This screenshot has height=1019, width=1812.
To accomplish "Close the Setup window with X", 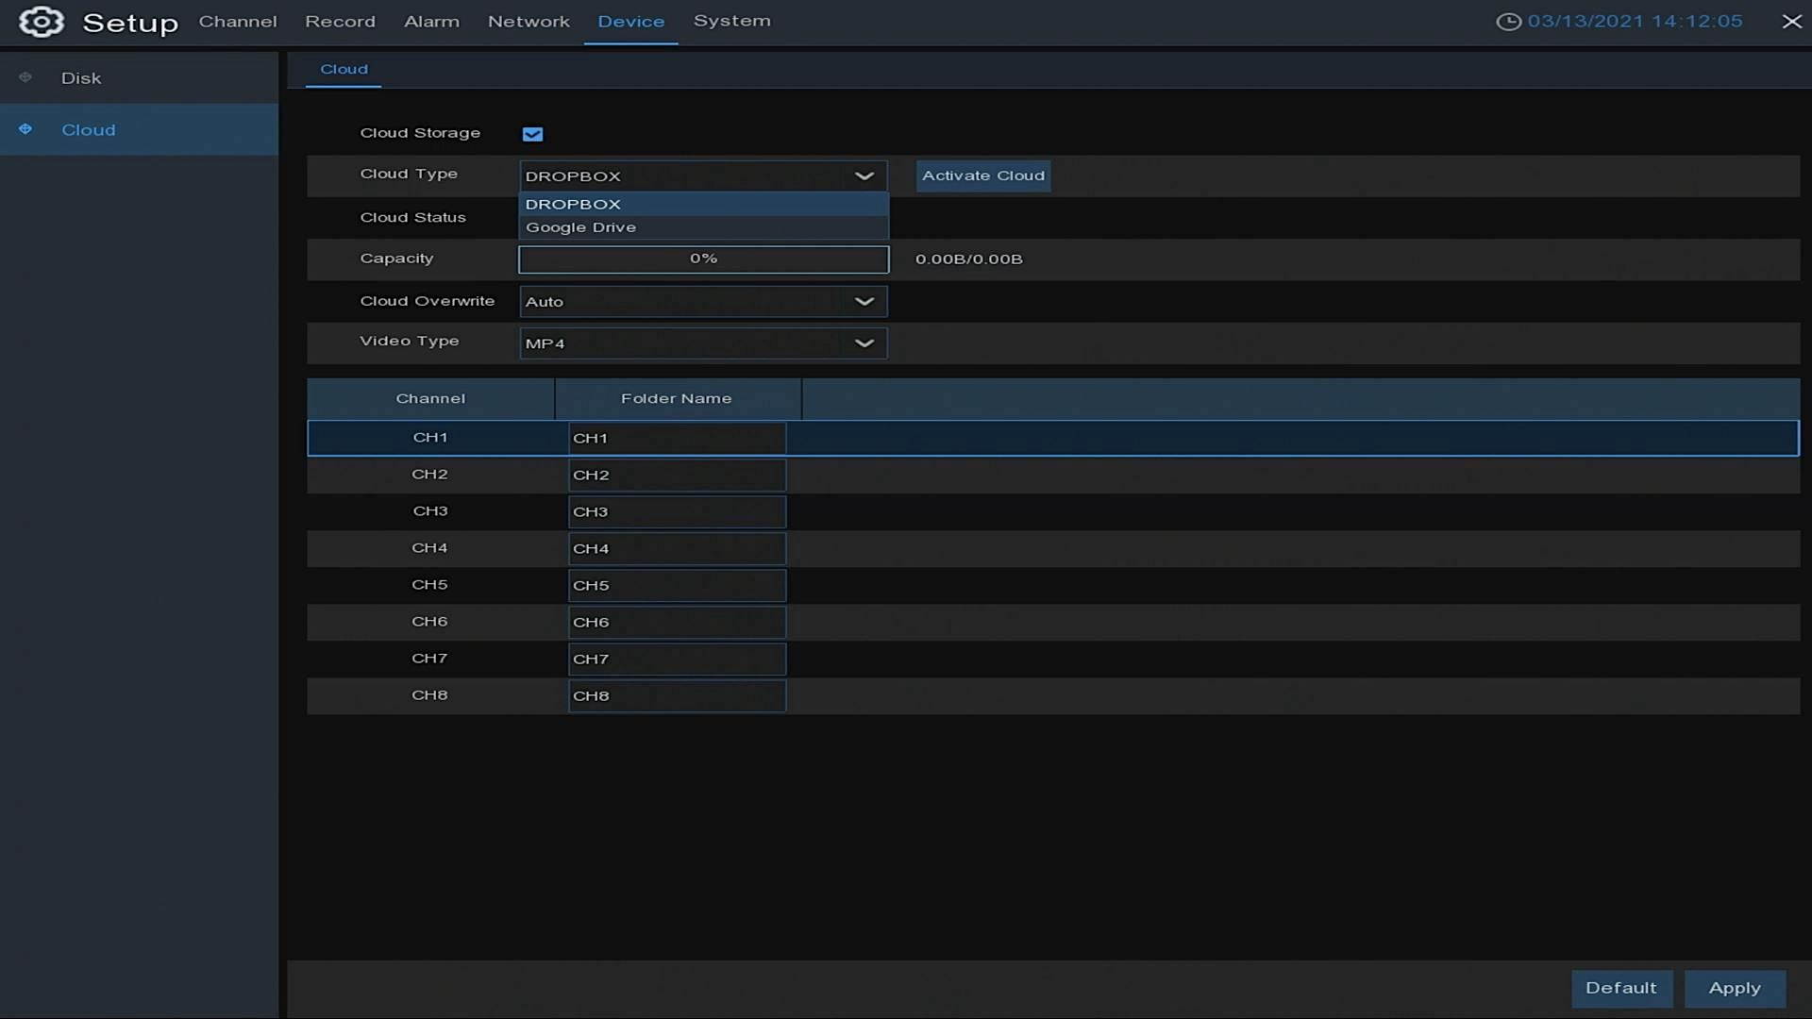I will pos(1791,22).
